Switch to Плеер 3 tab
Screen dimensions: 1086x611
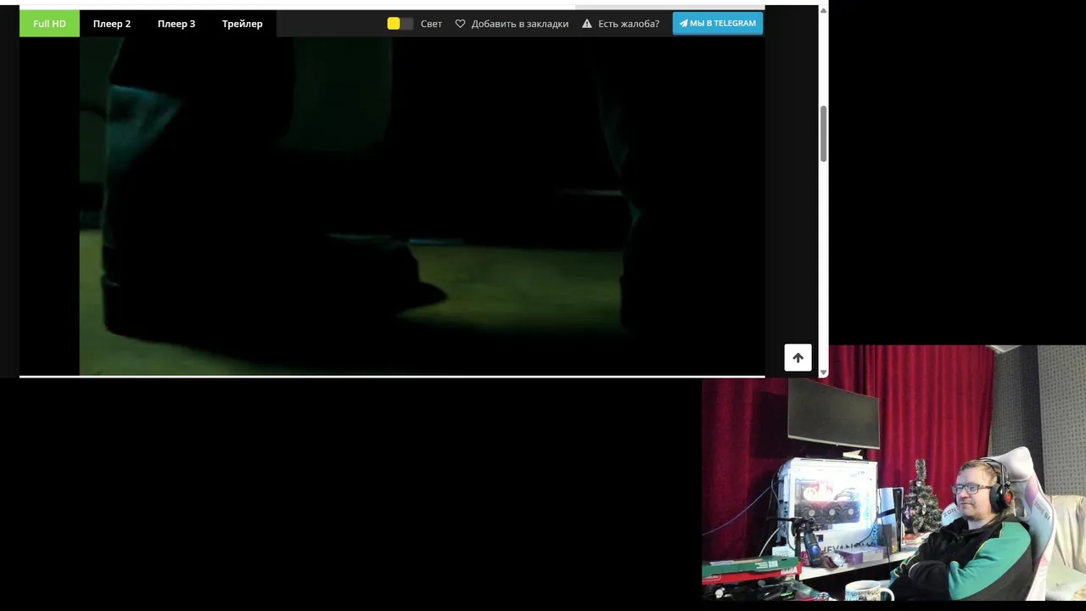tap(176, 24)
